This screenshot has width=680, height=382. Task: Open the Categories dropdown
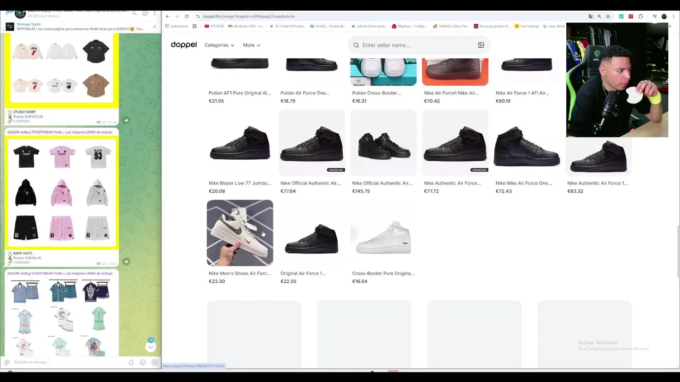click(219, 45)
